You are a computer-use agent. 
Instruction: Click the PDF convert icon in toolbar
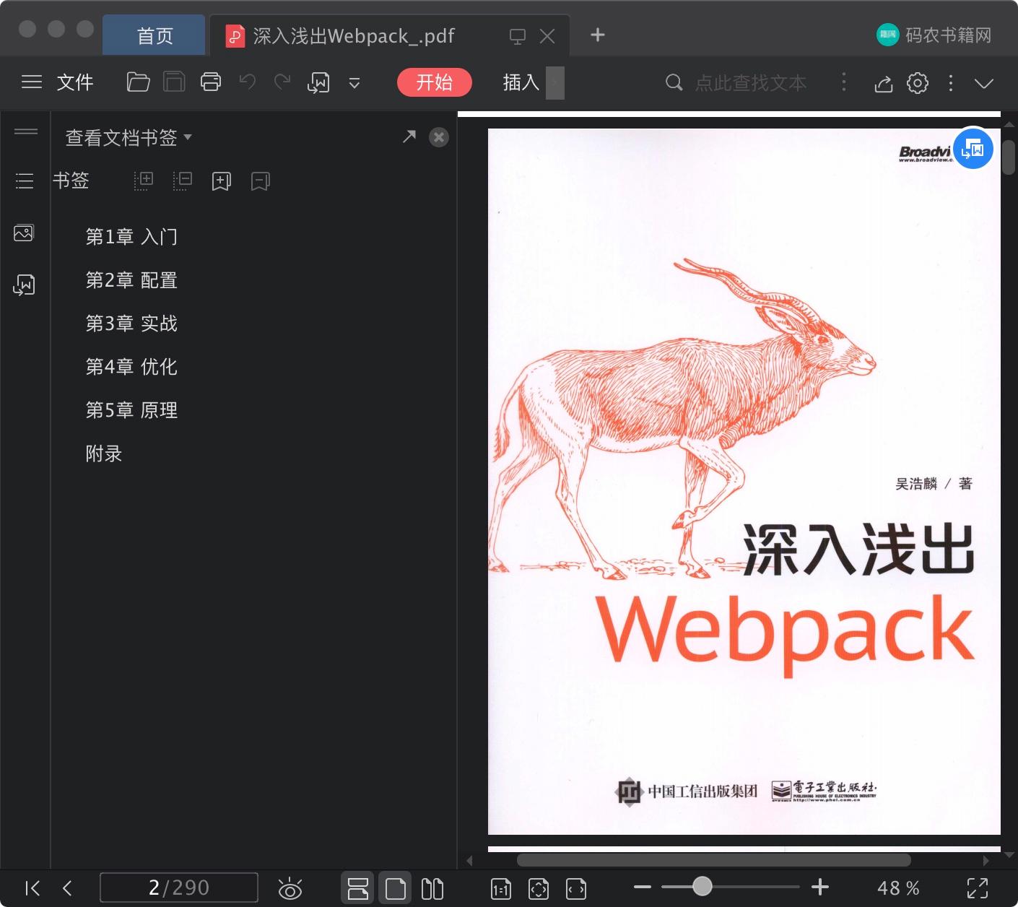[318, 83]
